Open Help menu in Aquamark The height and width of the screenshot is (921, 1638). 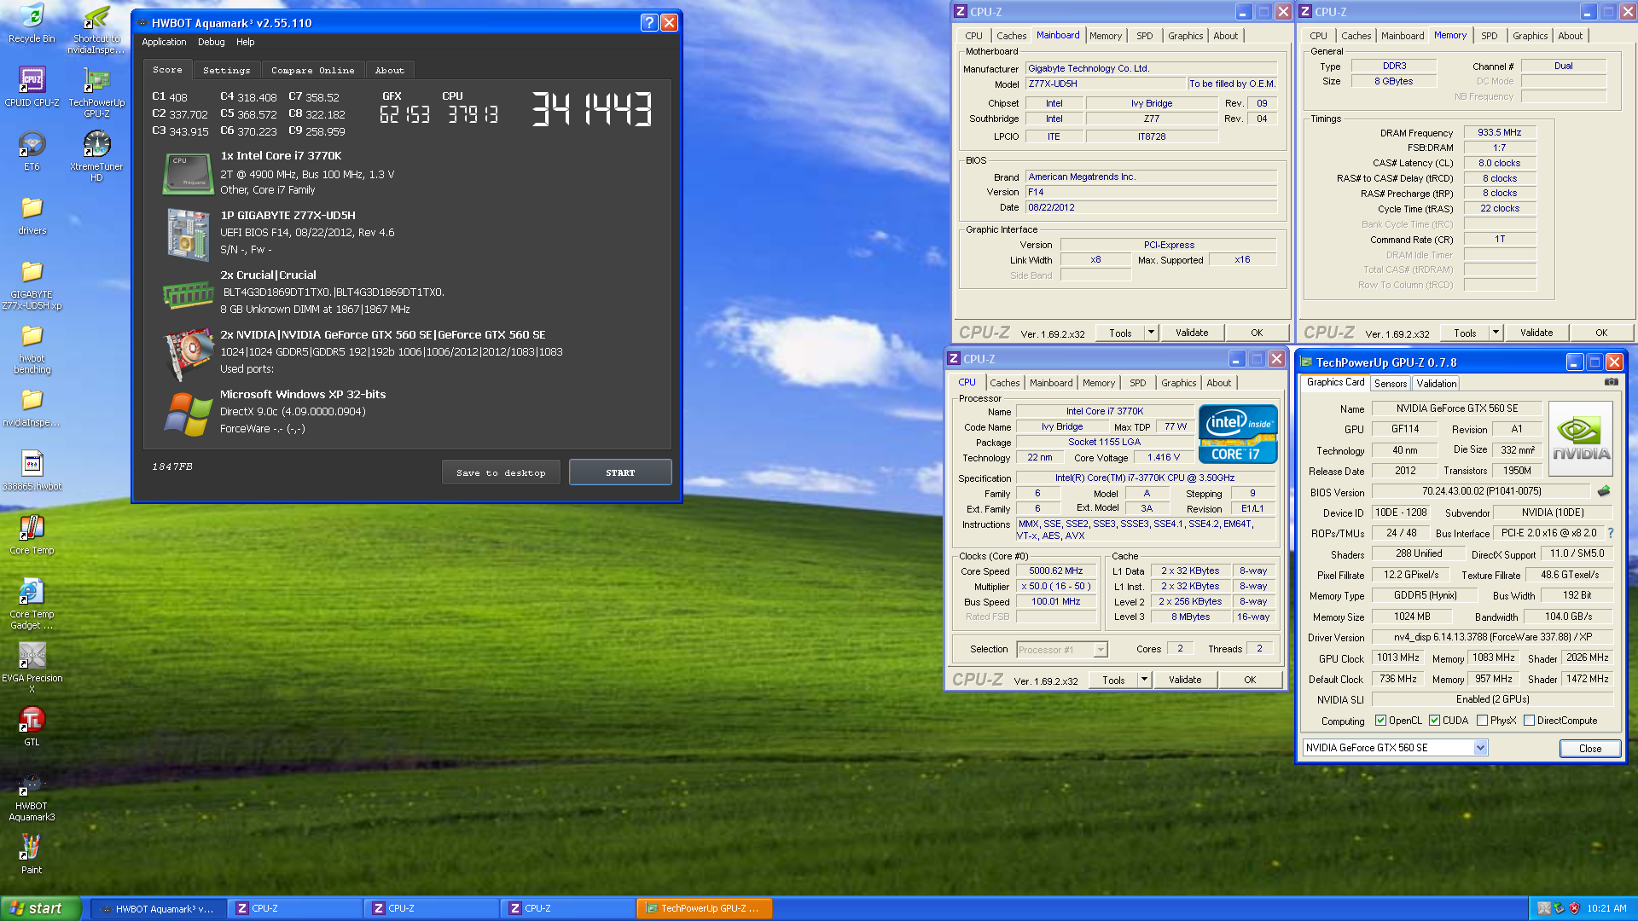tap(245, 42)
